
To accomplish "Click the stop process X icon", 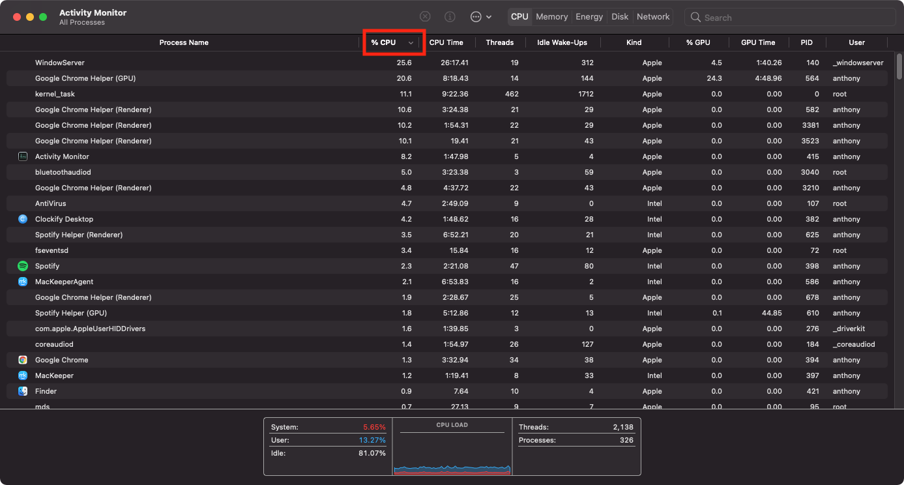I will (425, 17).
